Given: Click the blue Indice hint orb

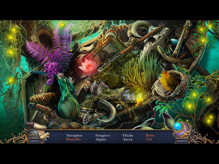Looking at the screenshot, I should 178,127.
